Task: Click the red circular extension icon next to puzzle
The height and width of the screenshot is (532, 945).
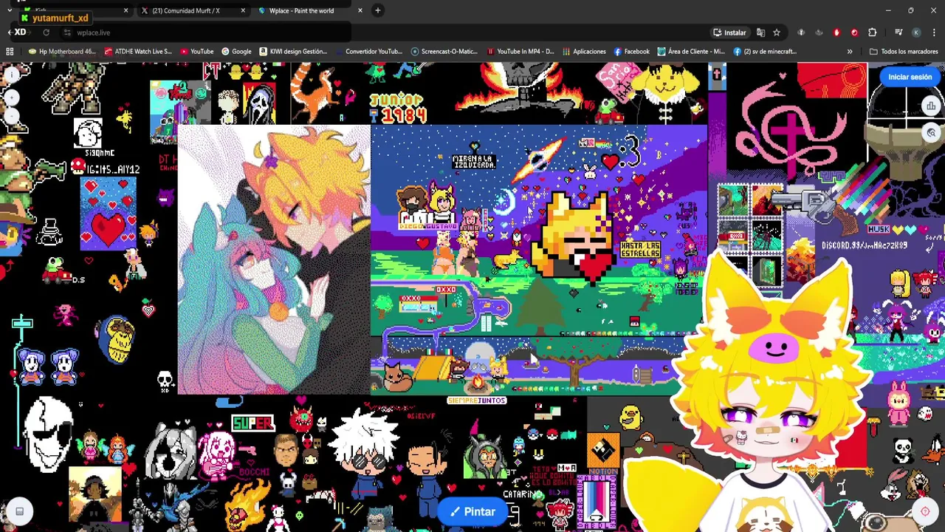Action: [x=854, y=33]
